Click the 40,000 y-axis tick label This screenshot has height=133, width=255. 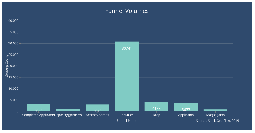(x=13, y=21)
